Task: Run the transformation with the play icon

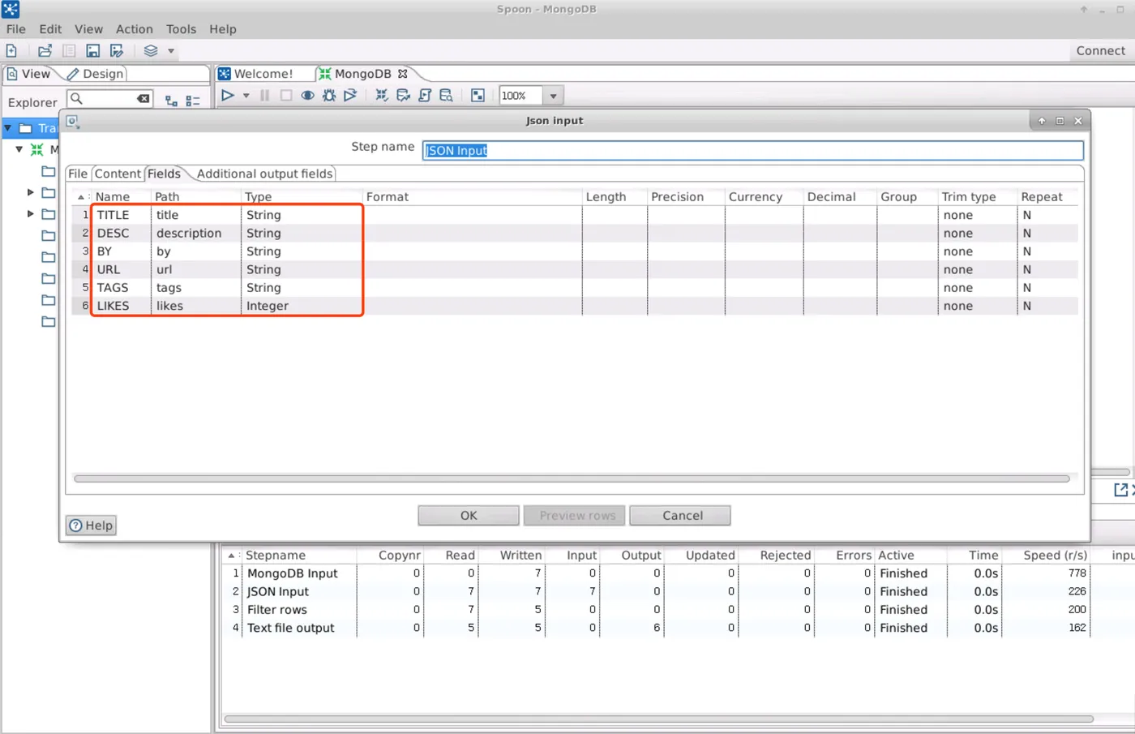Action: [x=228, y=96]
